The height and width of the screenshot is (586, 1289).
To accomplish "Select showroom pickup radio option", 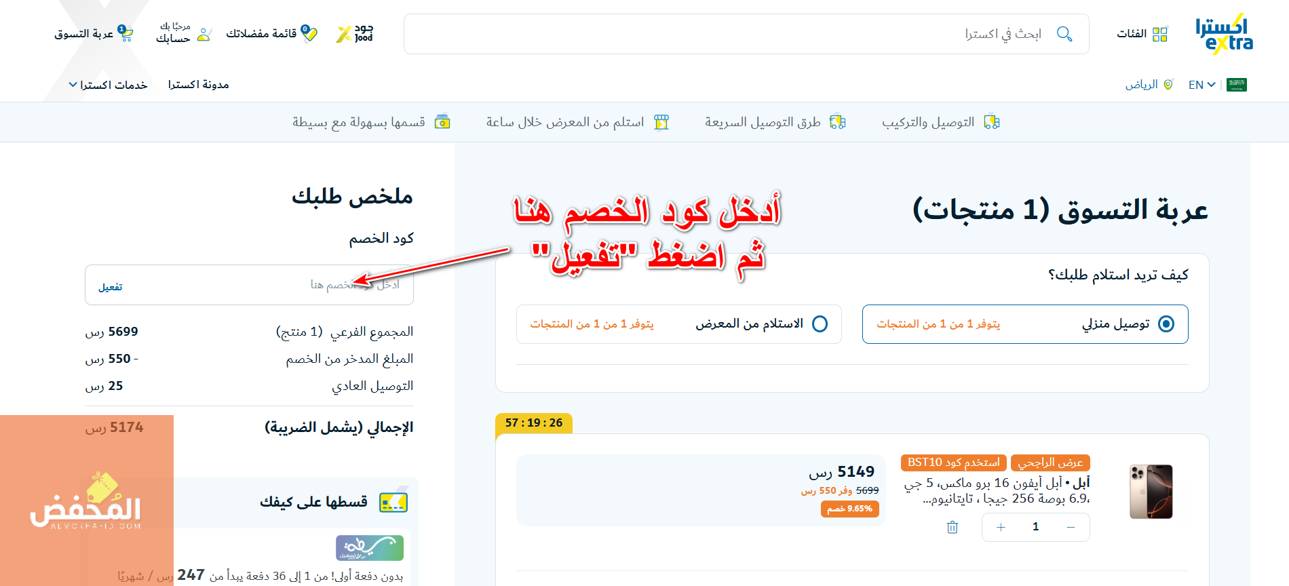I will 820,324.
